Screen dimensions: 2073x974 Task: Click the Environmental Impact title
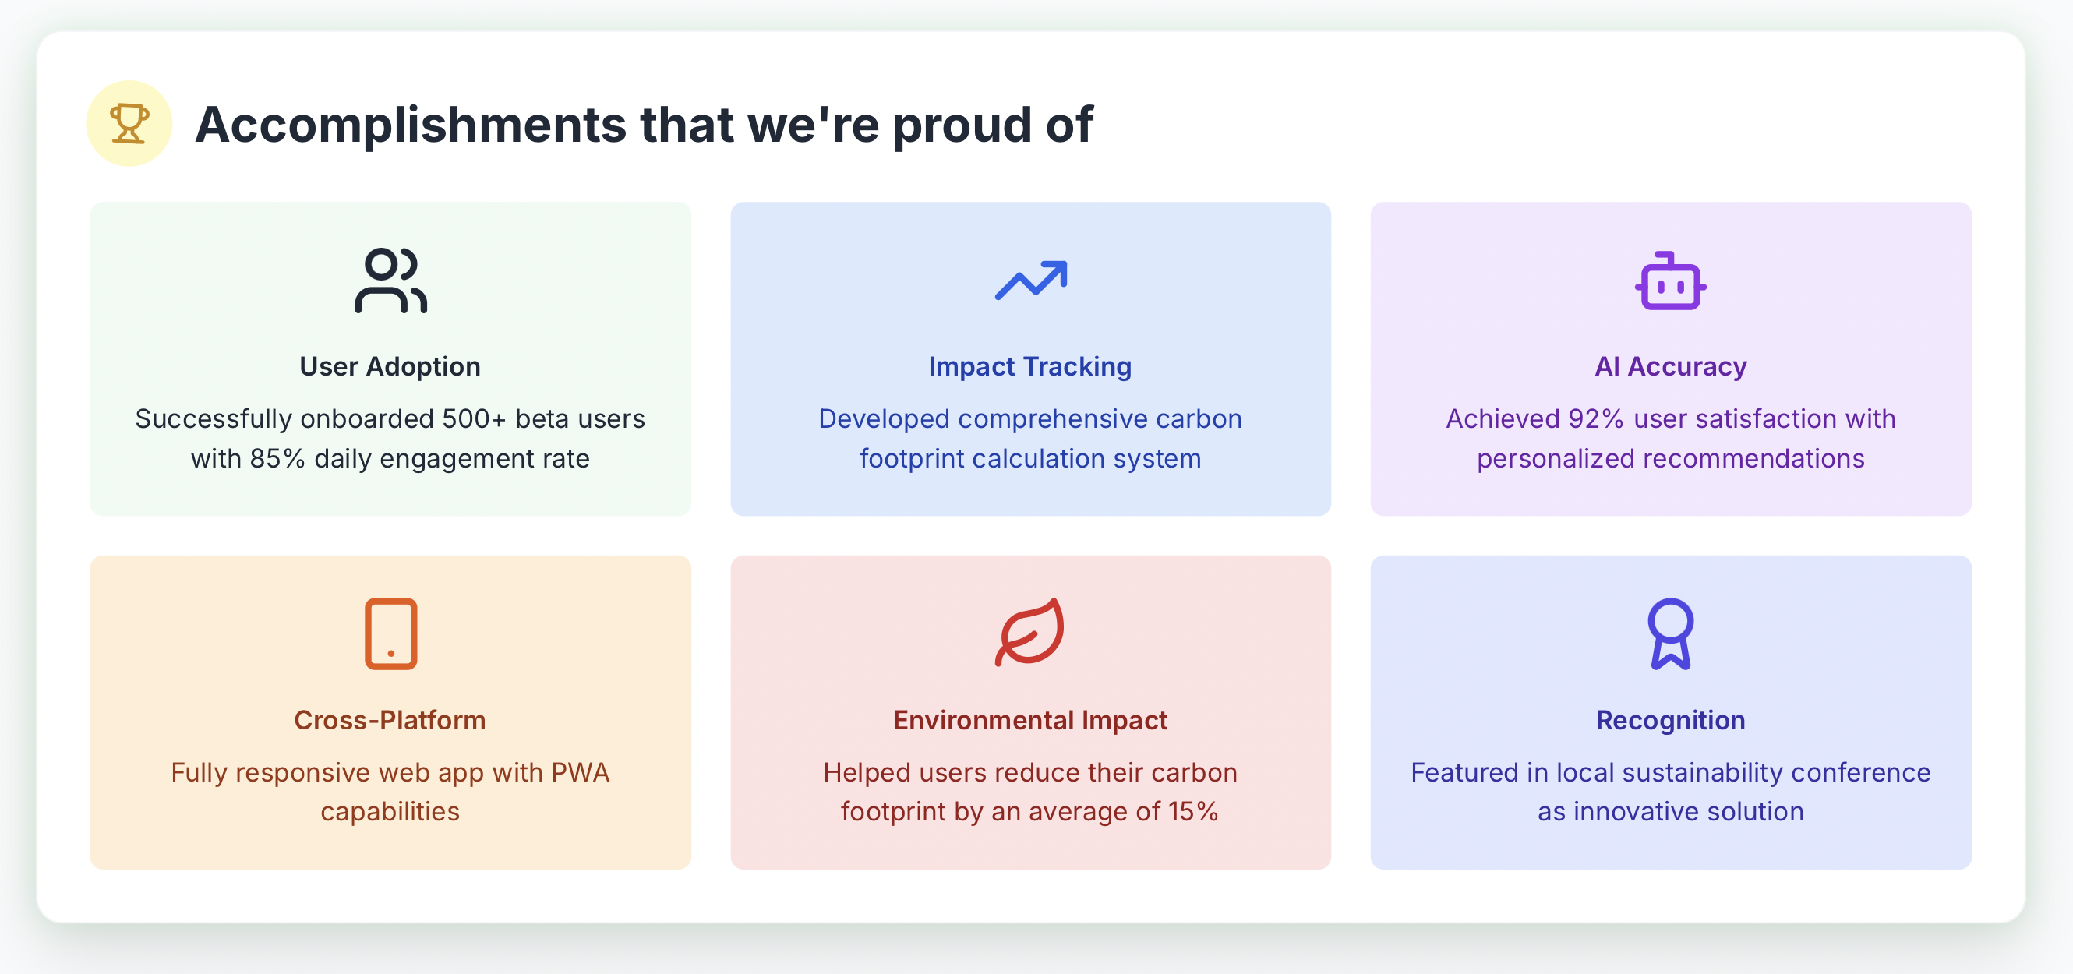[x=1030, y=720]
